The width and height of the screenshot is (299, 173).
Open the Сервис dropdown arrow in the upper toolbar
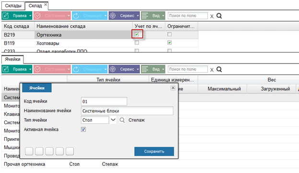(x=138, y=16)
